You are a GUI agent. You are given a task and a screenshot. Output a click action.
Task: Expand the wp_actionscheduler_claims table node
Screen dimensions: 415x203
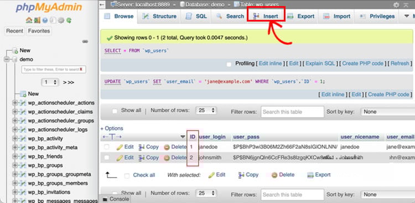[15, 112]
